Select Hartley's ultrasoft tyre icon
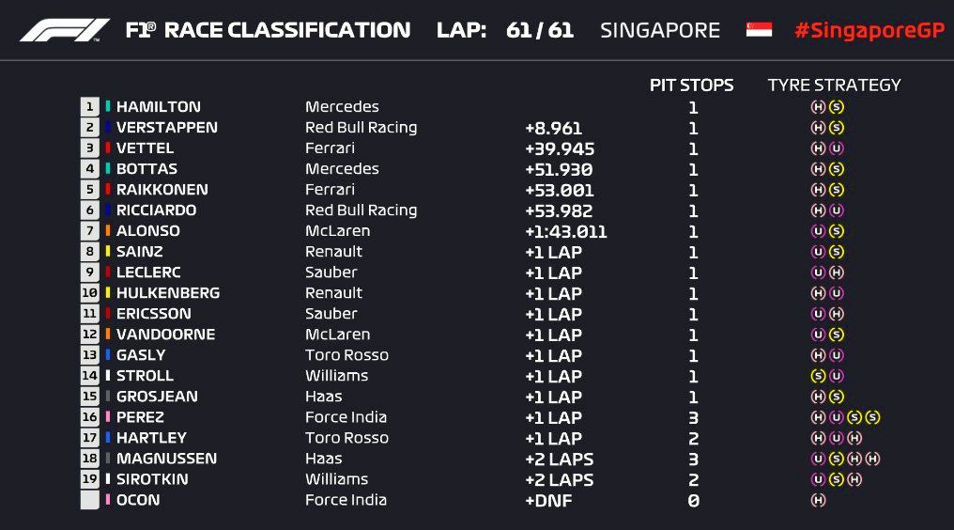Image resolution: width=954 pixels, height=530 pixels. pyautogui.click(x=837, y=438)
